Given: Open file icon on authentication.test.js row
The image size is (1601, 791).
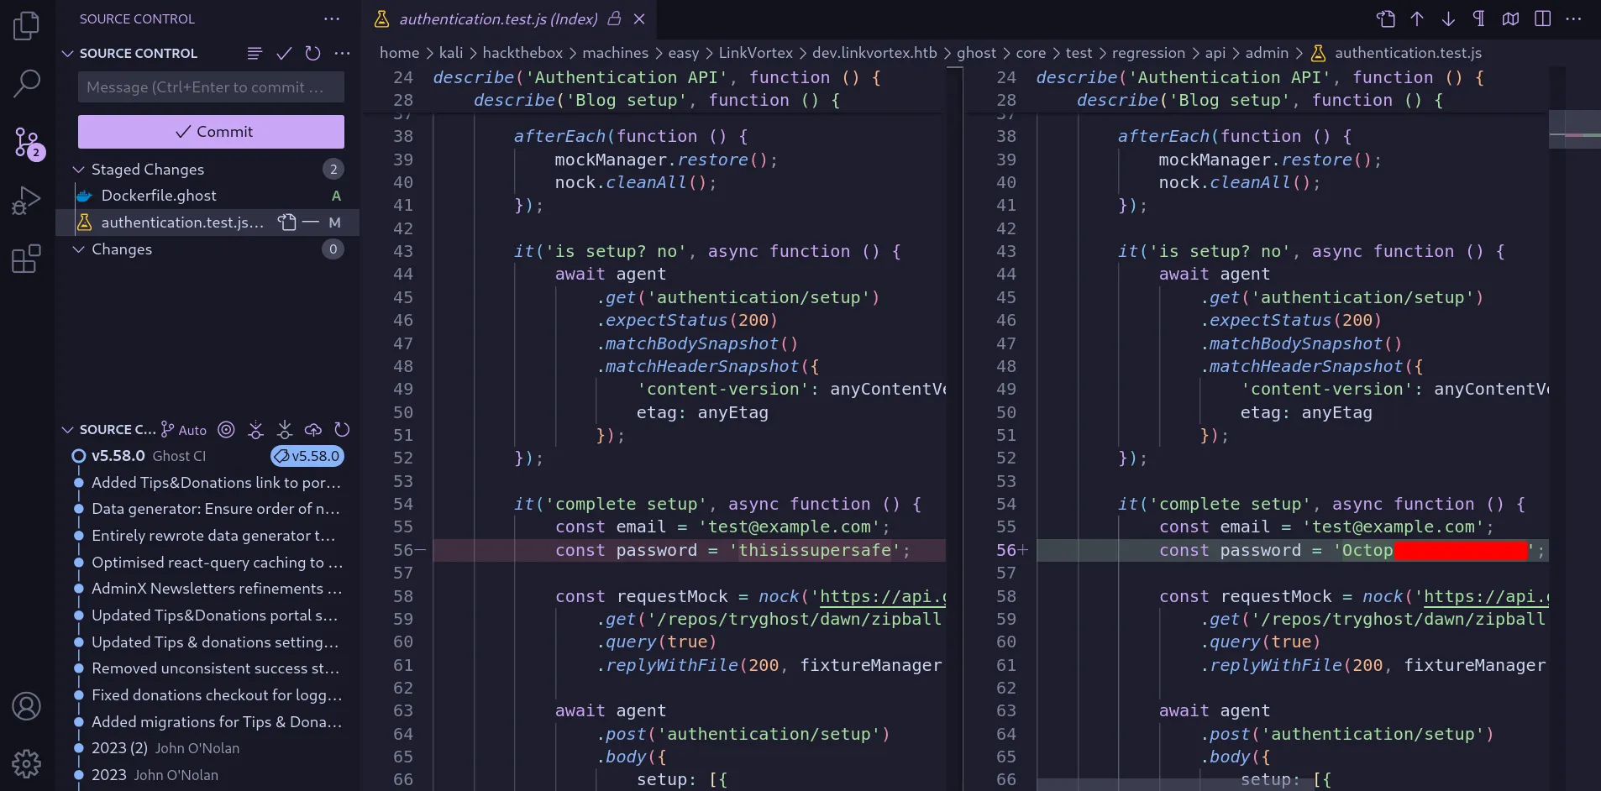Looking at the screenshot, I should click(x=287, y=223).
